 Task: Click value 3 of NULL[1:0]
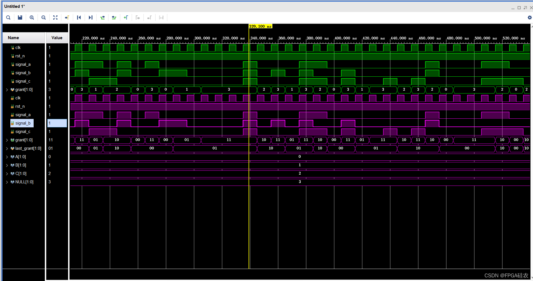tap(50, 182)
